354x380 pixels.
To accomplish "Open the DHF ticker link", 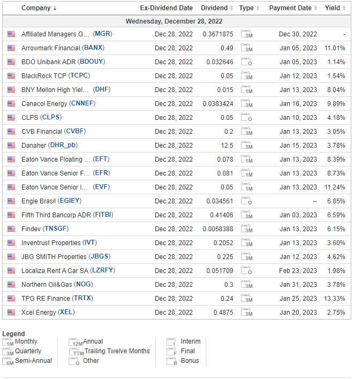I will pyautogui.click(x=102, y=89).
